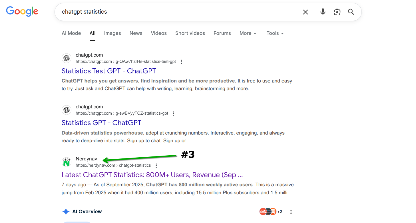
Task: Switch to Forums tab
Action: (x=222, y=33)
